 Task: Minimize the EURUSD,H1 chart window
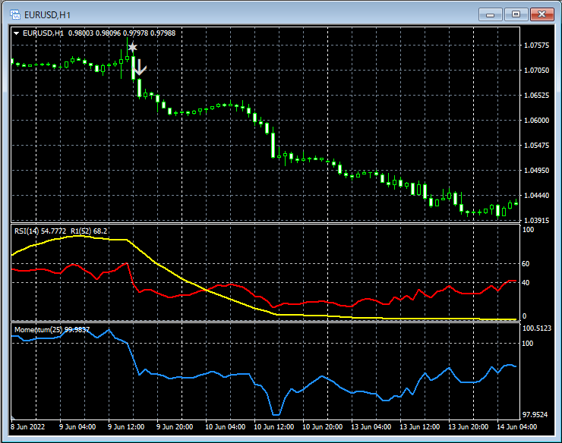(x=491, y=14)
